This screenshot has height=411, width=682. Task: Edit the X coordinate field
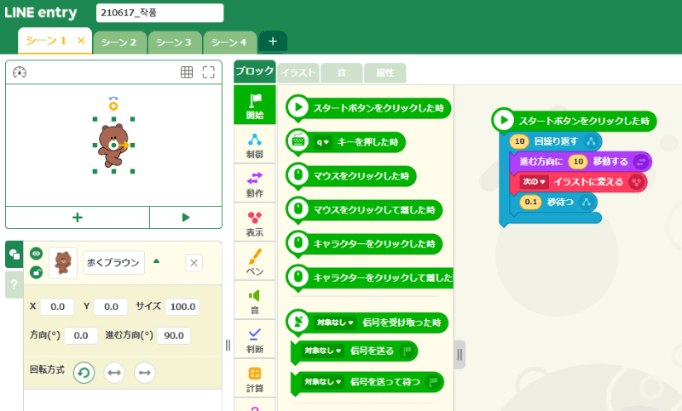click(57, 306)
